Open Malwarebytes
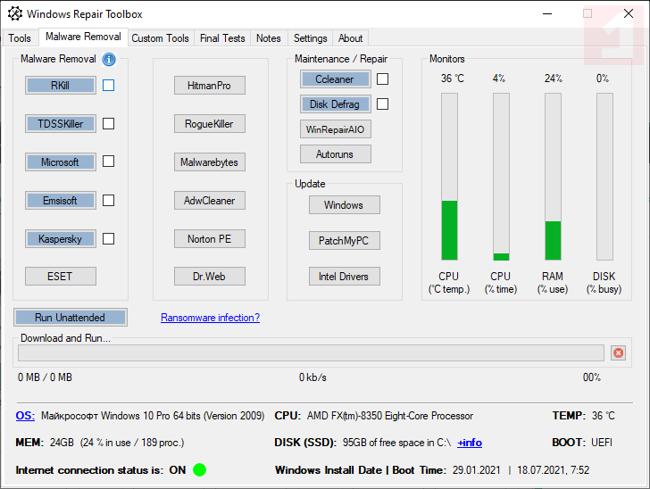The image size is (650, 489). [x=209, y=162]
